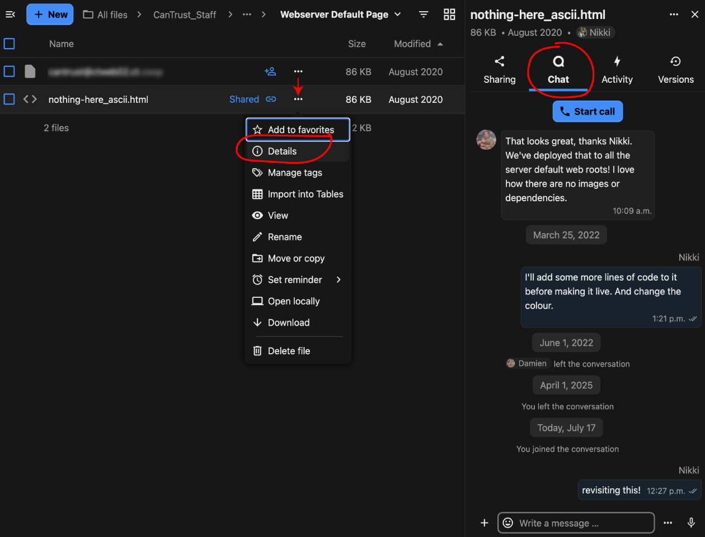Click the Damien user chip

pyautogui.click(x=527, y=363)
